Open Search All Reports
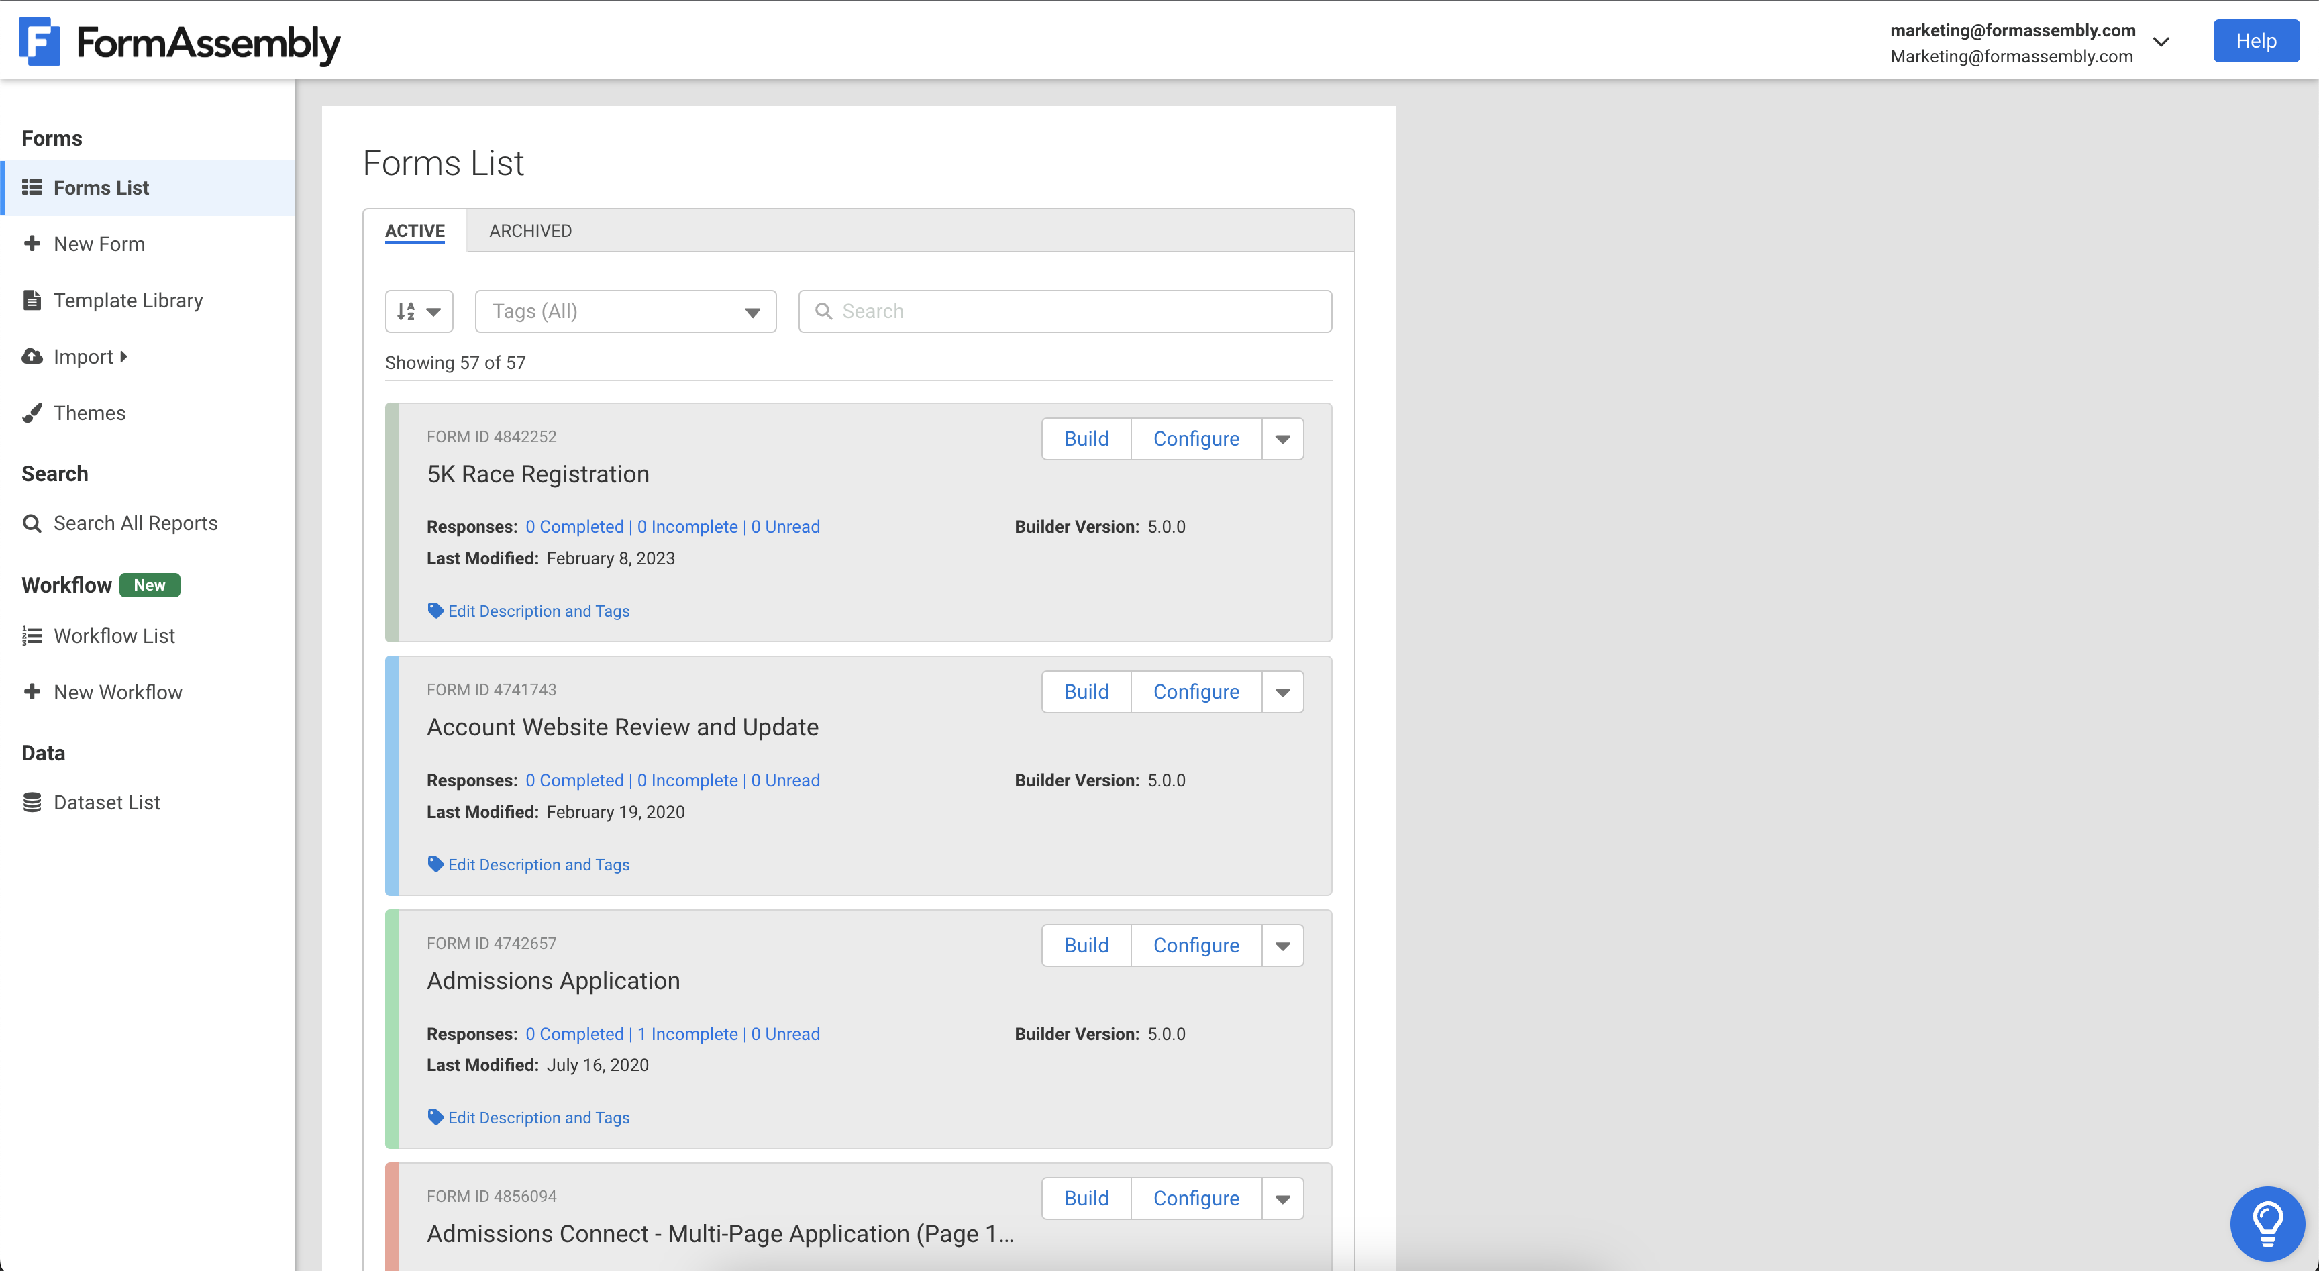Image resolution: width=2319 pixels, height=1271 pixels. coord(135,523)
